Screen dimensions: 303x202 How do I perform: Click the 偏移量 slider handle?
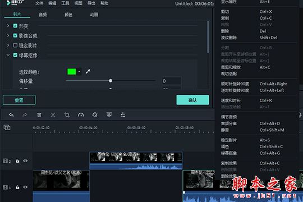coord(111,81)
